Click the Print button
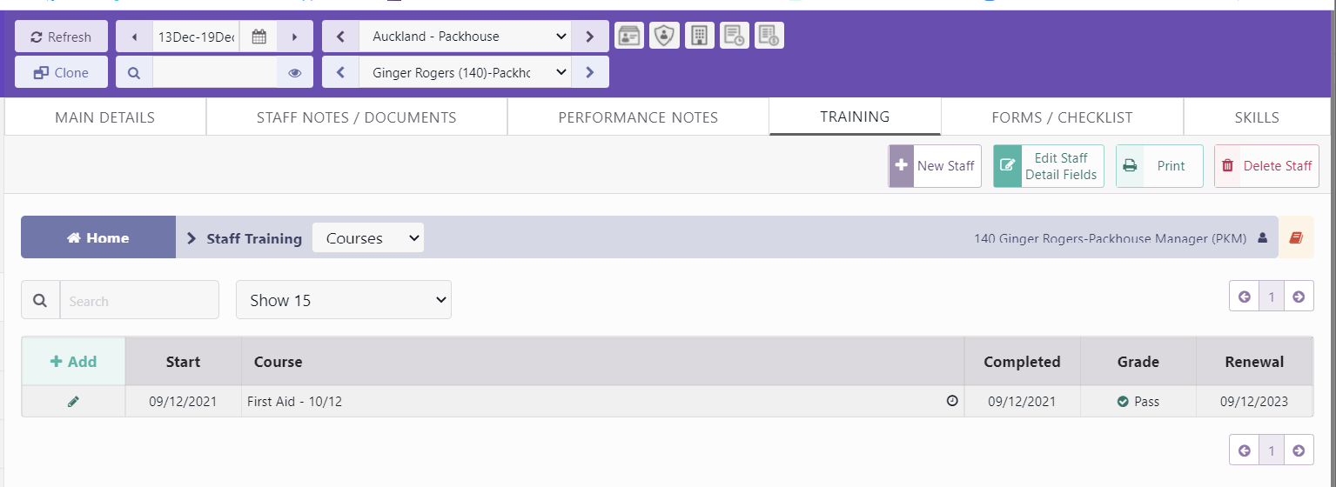1336x487 pixels. coord(1159,166)
